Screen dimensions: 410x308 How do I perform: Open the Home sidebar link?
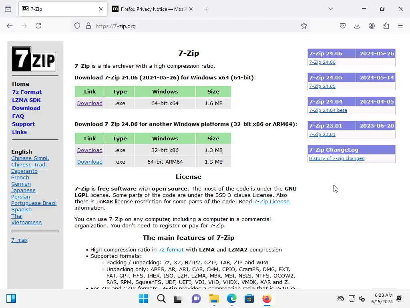click(x=20, y=84)
